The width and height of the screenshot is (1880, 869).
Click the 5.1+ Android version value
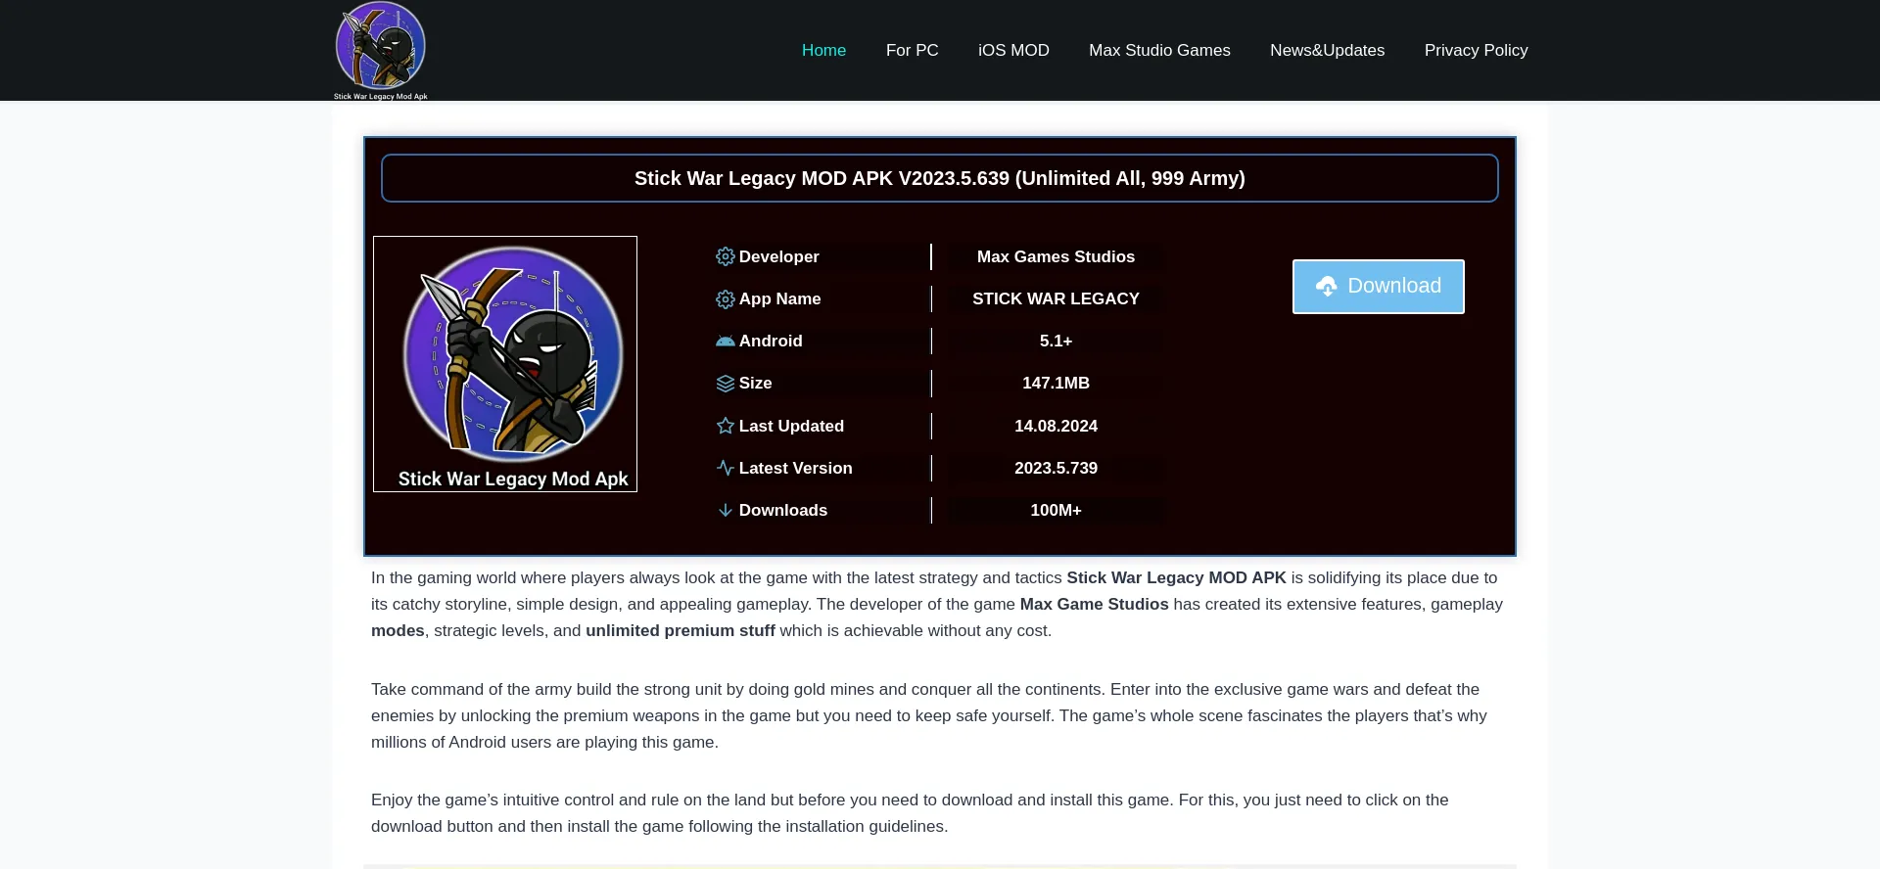[x=1056, y=341]
